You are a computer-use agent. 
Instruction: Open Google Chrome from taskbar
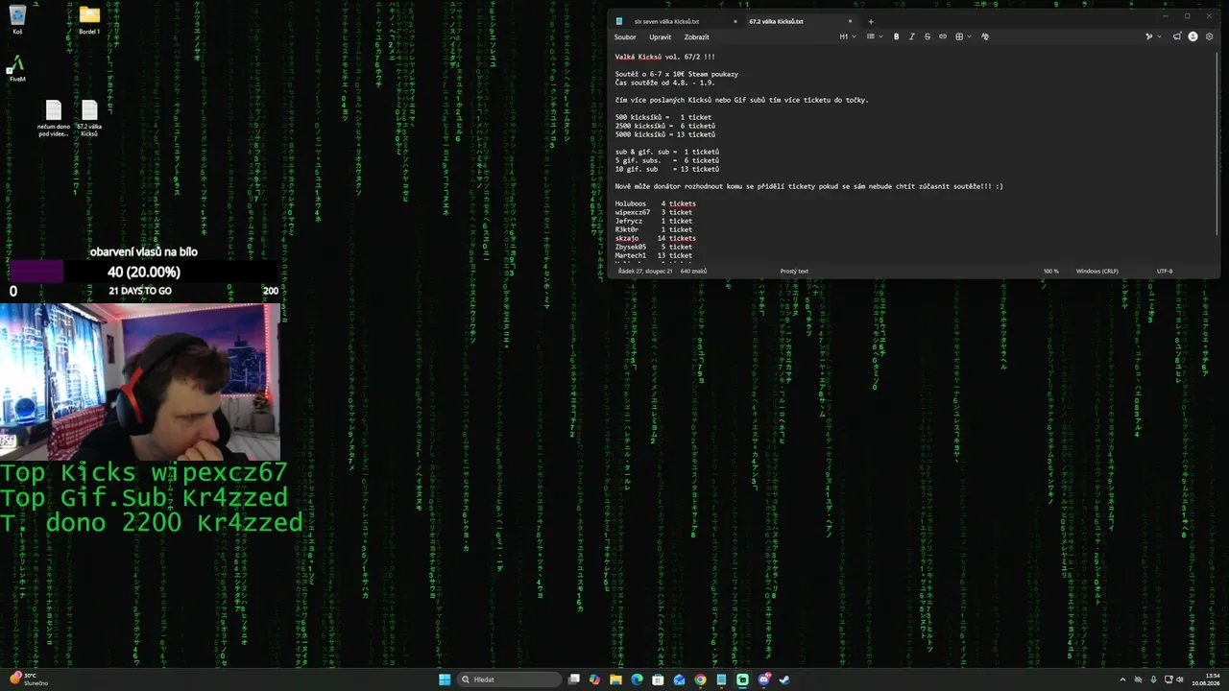tap(700, 679)
